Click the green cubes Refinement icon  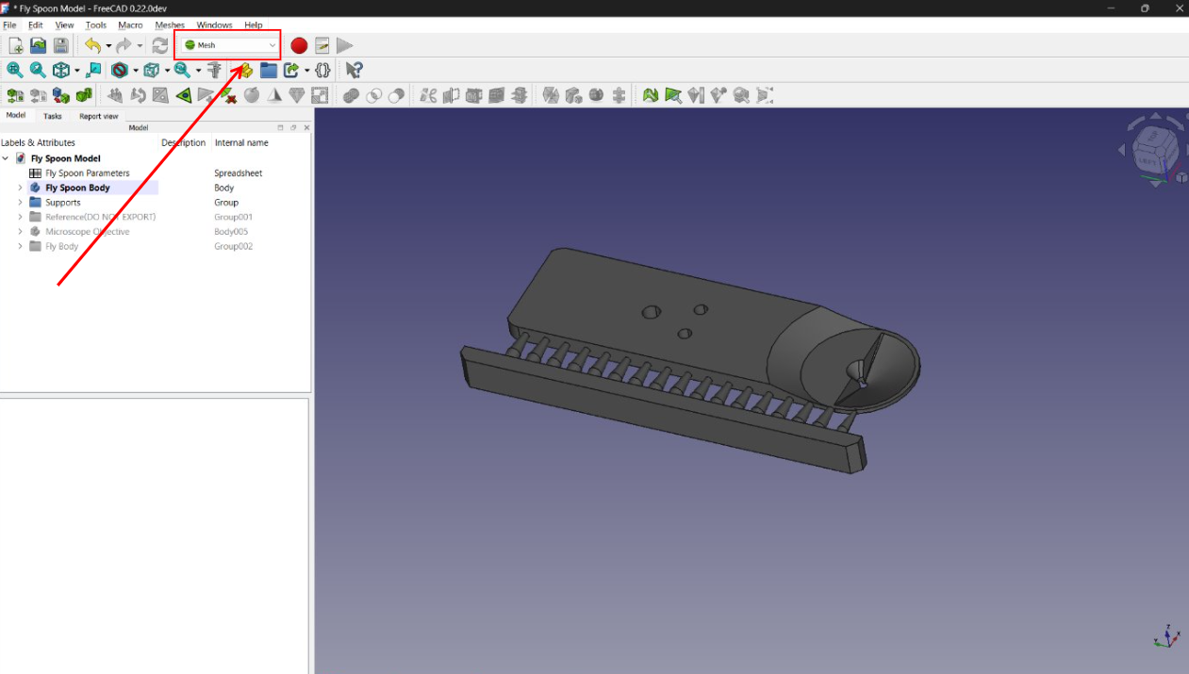point(84,95)
